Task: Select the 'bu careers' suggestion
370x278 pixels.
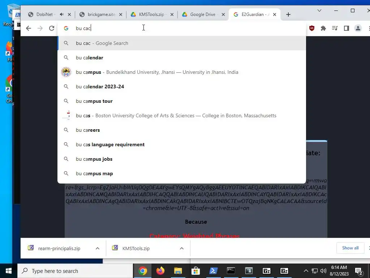Action: tap(182, 130)
